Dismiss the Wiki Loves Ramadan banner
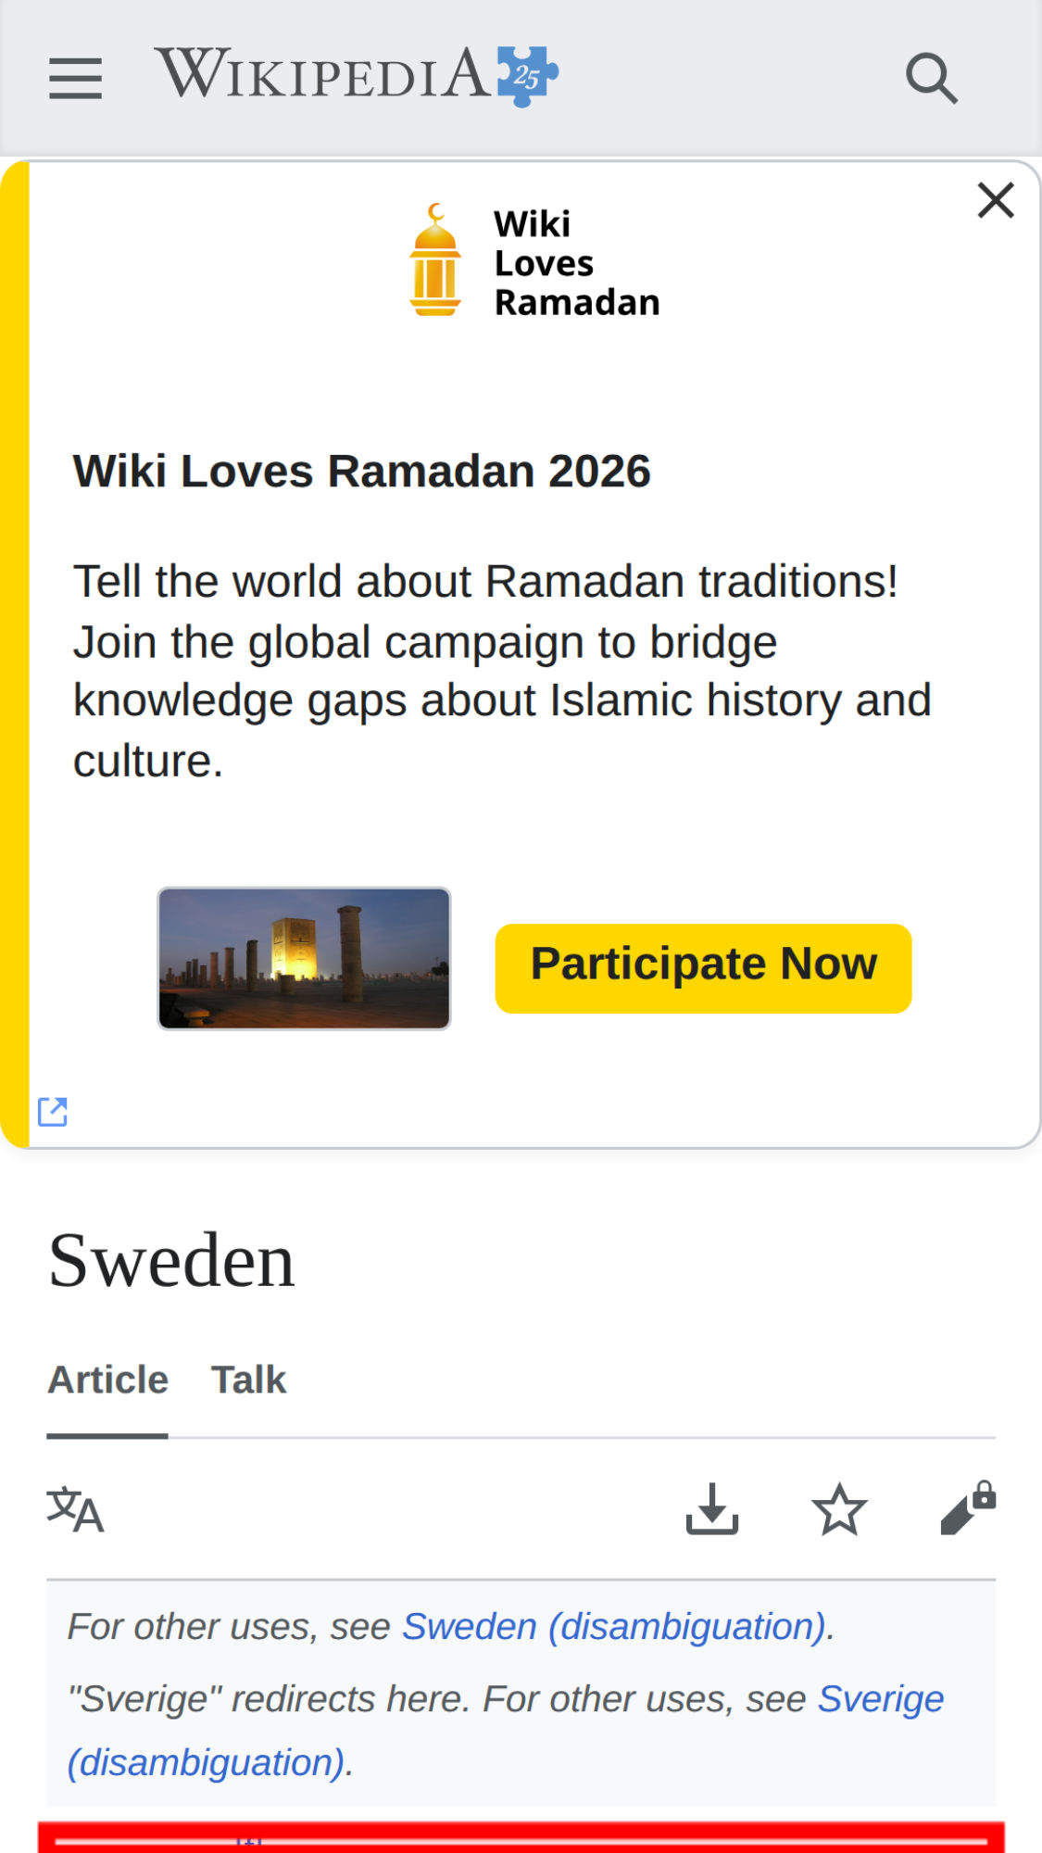Viewport: 1042px width, 1853px height. (996, 200)
